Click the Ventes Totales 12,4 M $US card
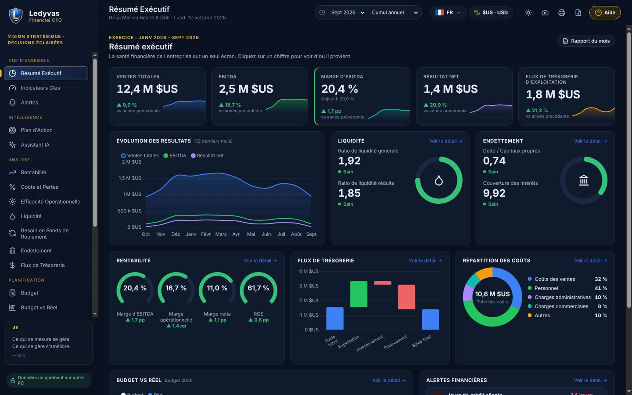 (x=157, y=96)
